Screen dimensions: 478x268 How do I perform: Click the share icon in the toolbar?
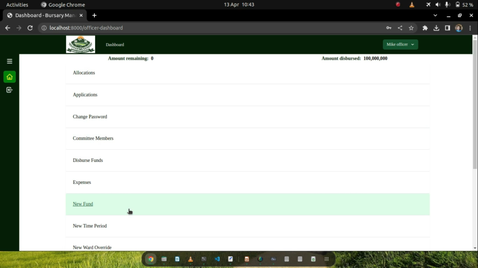point(400,28)
